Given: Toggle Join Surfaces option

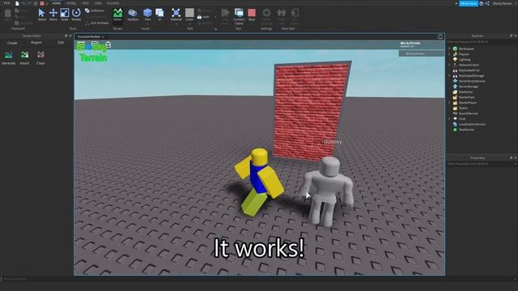Looking at the screenshot, I should click(x=97, y=23).
